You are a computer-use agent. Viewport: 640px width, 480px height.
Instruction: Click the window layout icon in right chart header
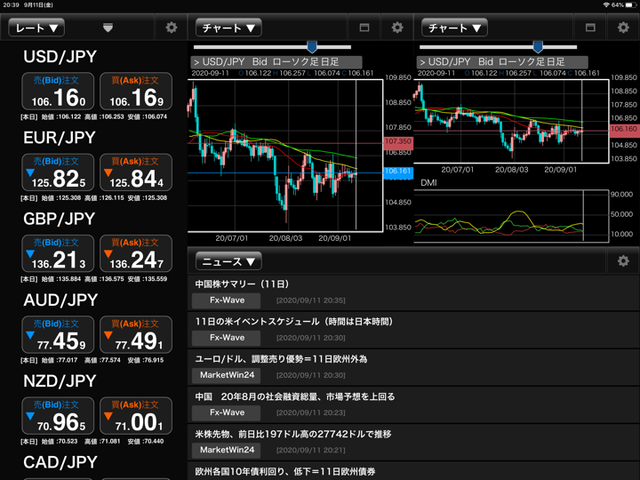tap(590, 28)
